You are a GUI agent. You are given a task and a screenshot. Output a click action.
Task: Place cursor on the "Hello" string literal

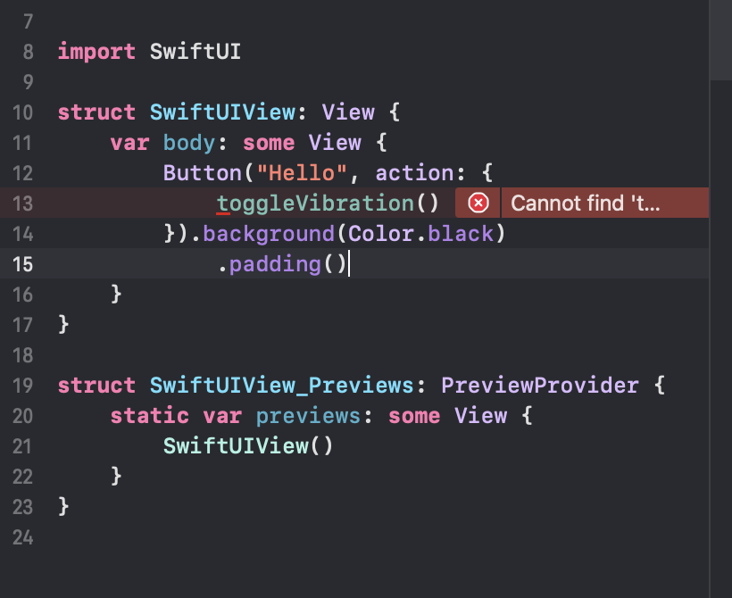point(302,173)
